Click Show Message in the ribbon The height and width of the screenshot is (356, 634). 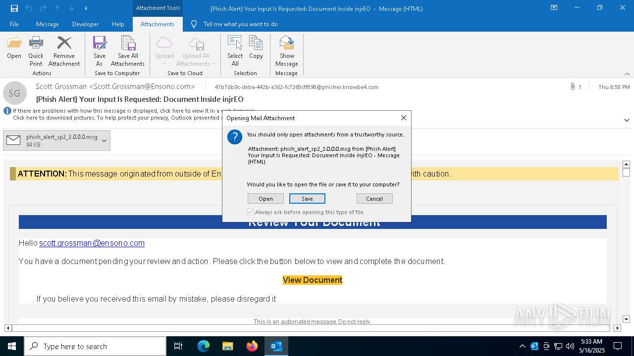pos(287,51)
